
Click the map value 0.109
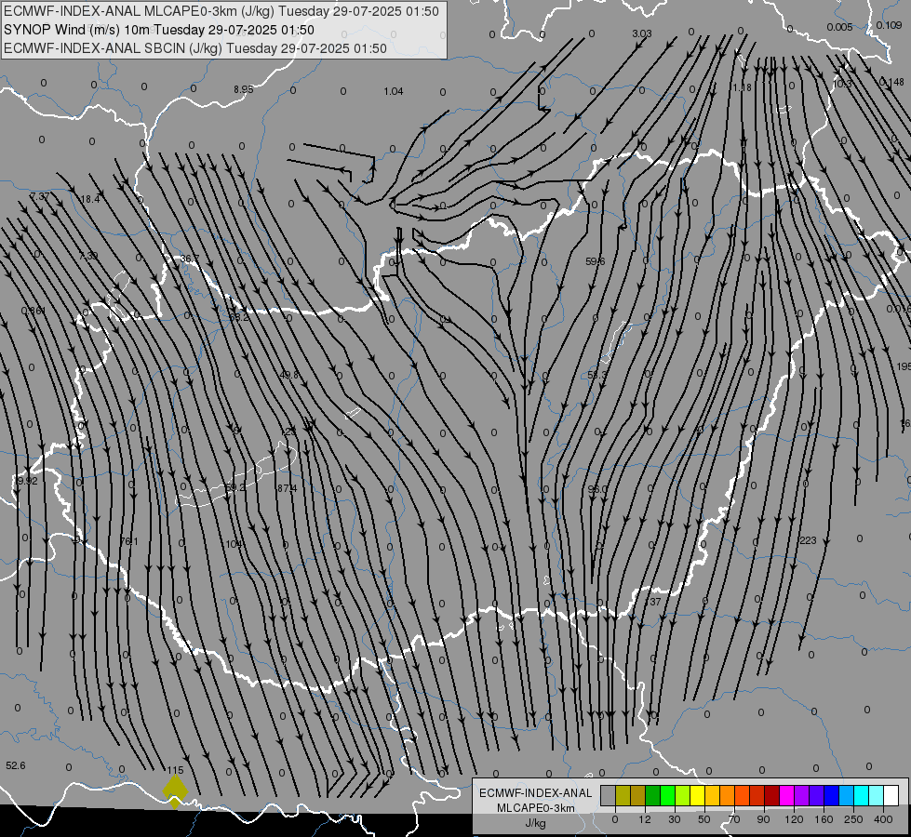889,25
